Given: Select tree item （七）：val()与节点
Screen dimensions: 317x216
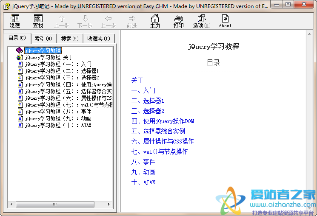Looking at the screenshot, I should (x=69, y=105).
